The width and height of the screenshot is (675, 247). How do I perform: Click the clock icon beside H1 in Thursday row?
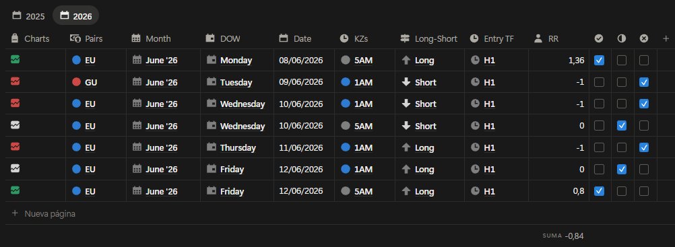475,147
